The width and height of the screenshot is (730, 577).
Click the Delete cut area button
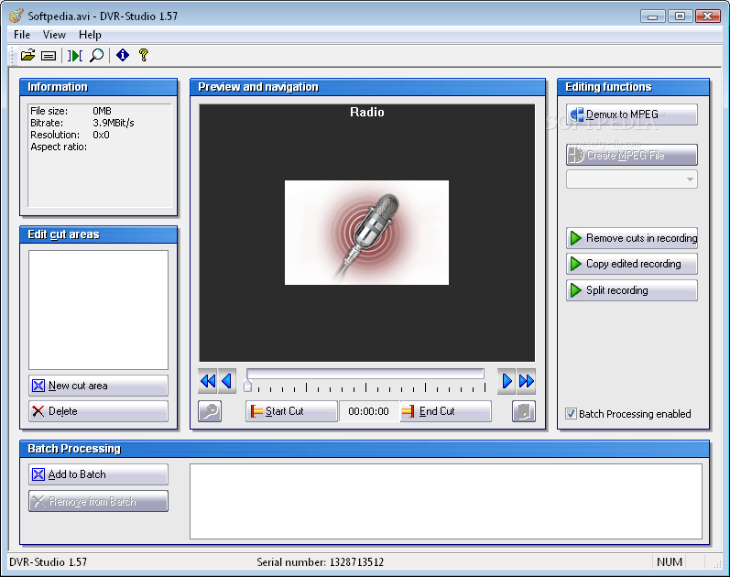(98, 411)
